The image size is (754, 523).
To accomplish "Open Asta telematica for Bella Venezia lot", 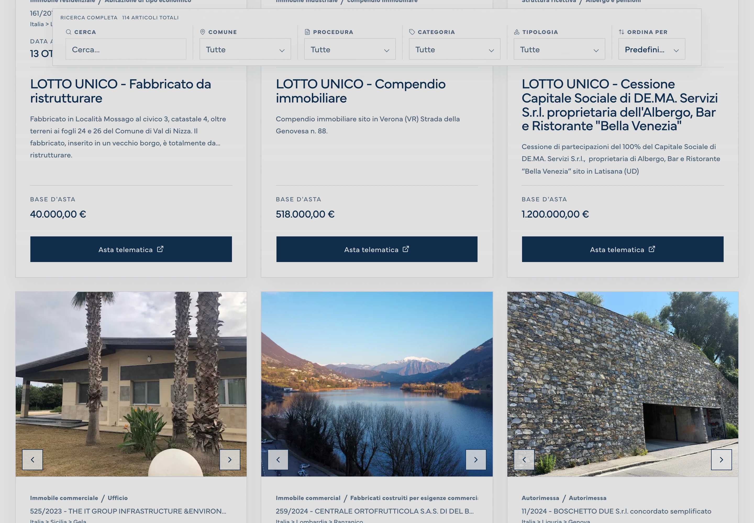I will [x=622, y=249].
